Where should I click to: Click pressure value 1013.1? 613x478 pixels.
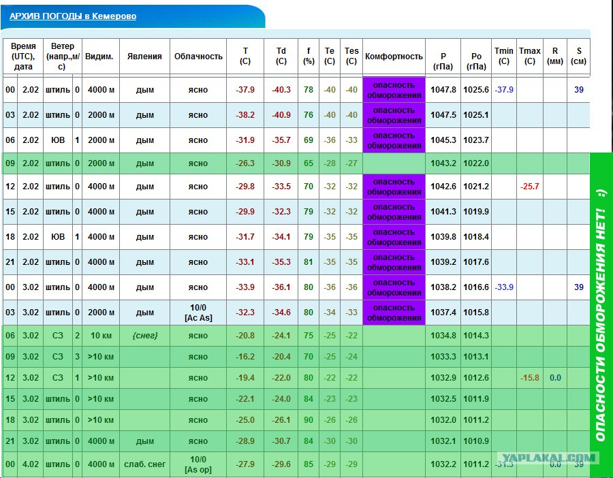pyautogui.click(x=476, y=356)
